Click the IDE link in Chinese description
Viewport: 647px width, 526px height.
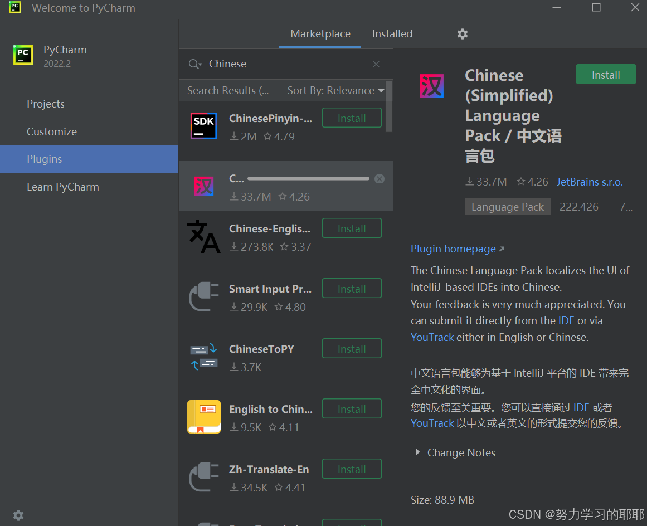point(581,408)
